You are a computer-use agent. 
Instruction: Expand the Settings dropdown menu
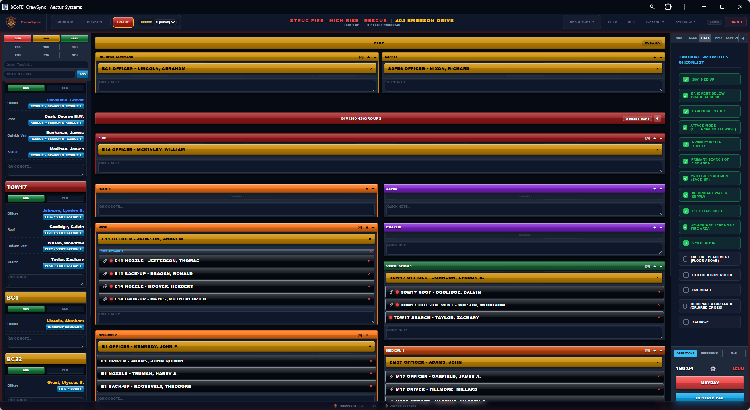coord(686,22)
